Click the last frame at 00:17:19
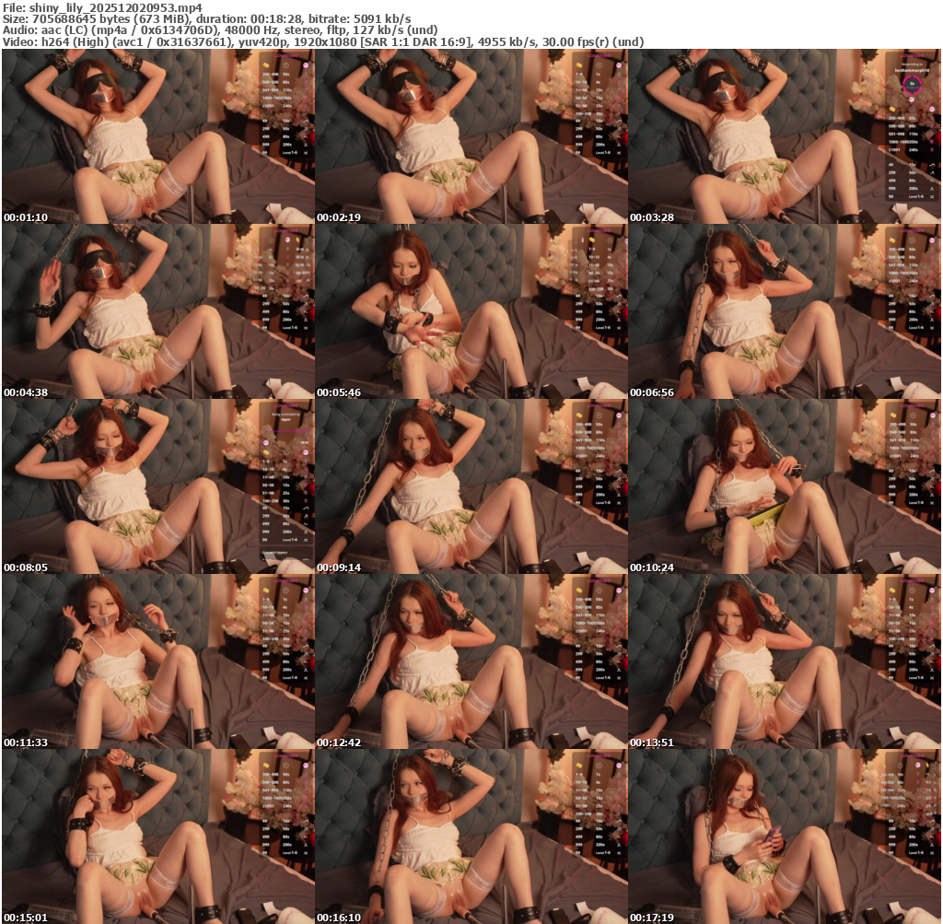The width and height of the screenshot is (943, 924). (x=784, y=836)
